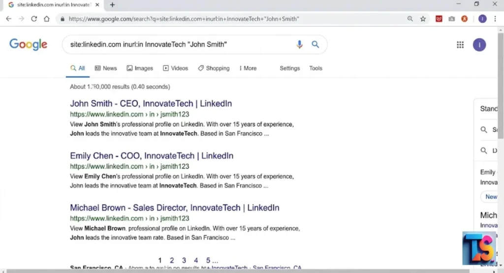The width and height of the screenshot is (504, 273).
Task: Go to results page 5
Action: (x=208, y=260)
